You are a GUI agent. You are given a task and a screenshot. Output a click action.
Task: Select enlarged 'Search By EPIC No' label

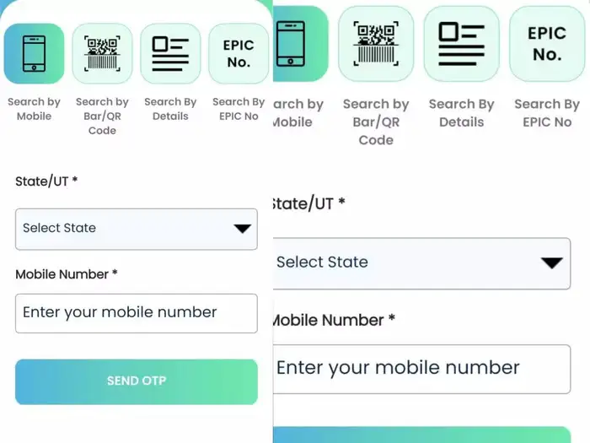[x=546, y=113]
